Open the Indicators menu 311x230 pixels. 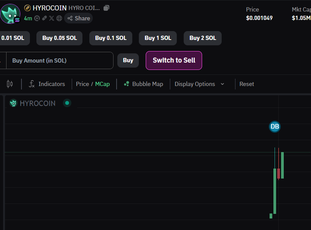pyautogui.click(x=47, y=84)
